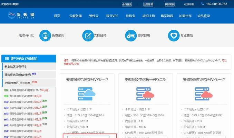The height and width of the screenshot is (138, 234).
Task: Click the 即买即用 circular tractor icon
Action: (x=131, y=36)
